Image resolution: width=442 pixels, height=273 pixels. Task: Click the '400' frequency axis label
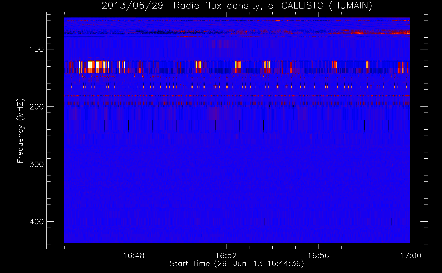(x=37, y=221)
